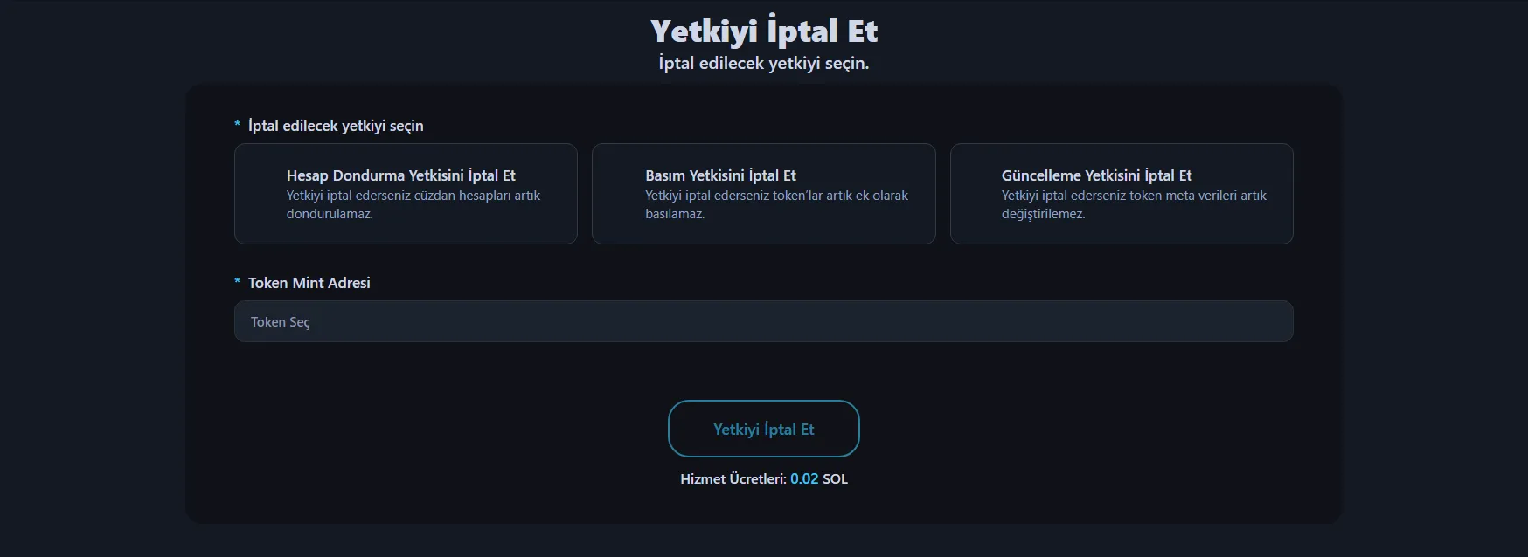Click the subtitle under the page heading
This screenshot has height=557, width=1528.
point(763,63)
